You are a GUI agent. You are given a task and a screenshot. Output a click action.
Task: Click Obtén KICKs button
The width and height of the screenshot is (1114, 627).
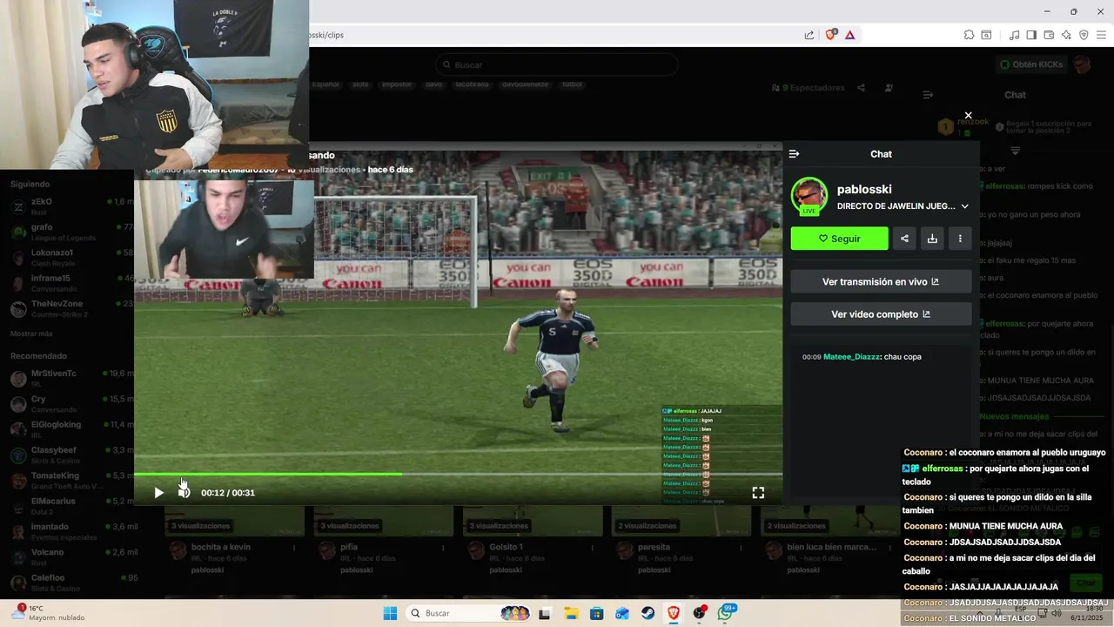pos(1031,64)
